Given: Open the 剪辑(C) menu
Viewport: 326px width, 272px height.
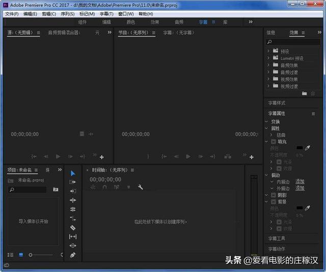Looking at the screenshot, I should click(49, 14).
